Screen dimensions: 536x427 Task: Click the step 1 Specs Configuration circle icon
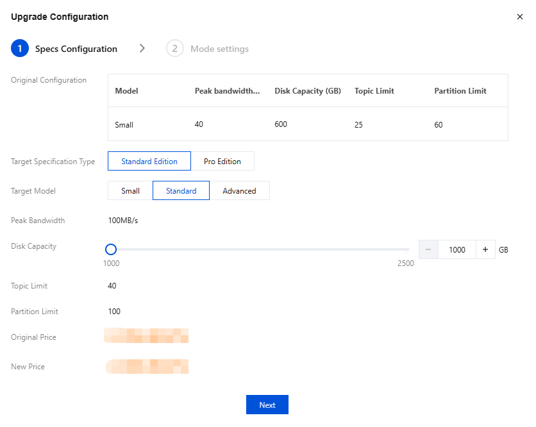(x=19, y=48)
